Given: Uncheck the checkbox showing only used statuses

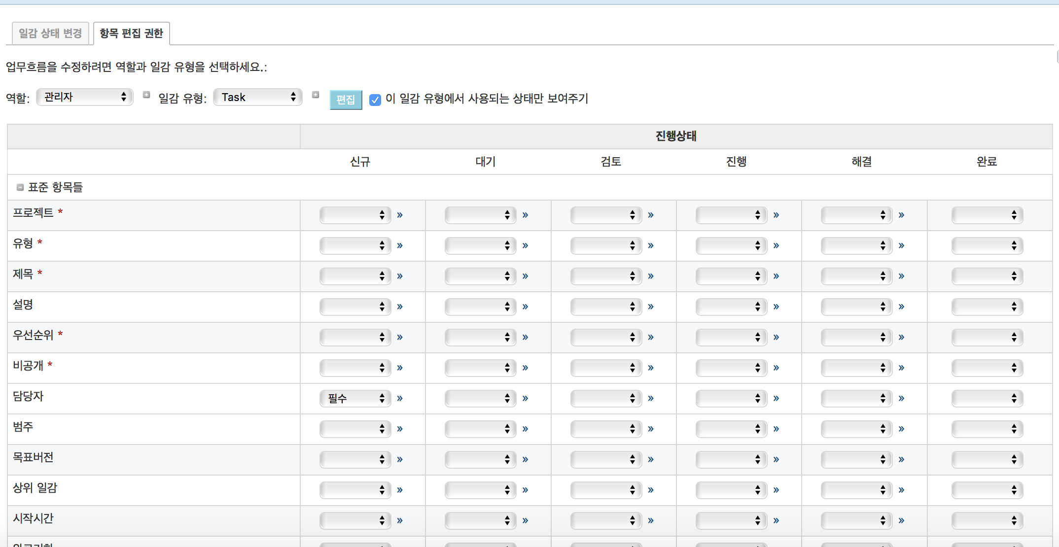Looking at the screenshot, I should 375,100.
